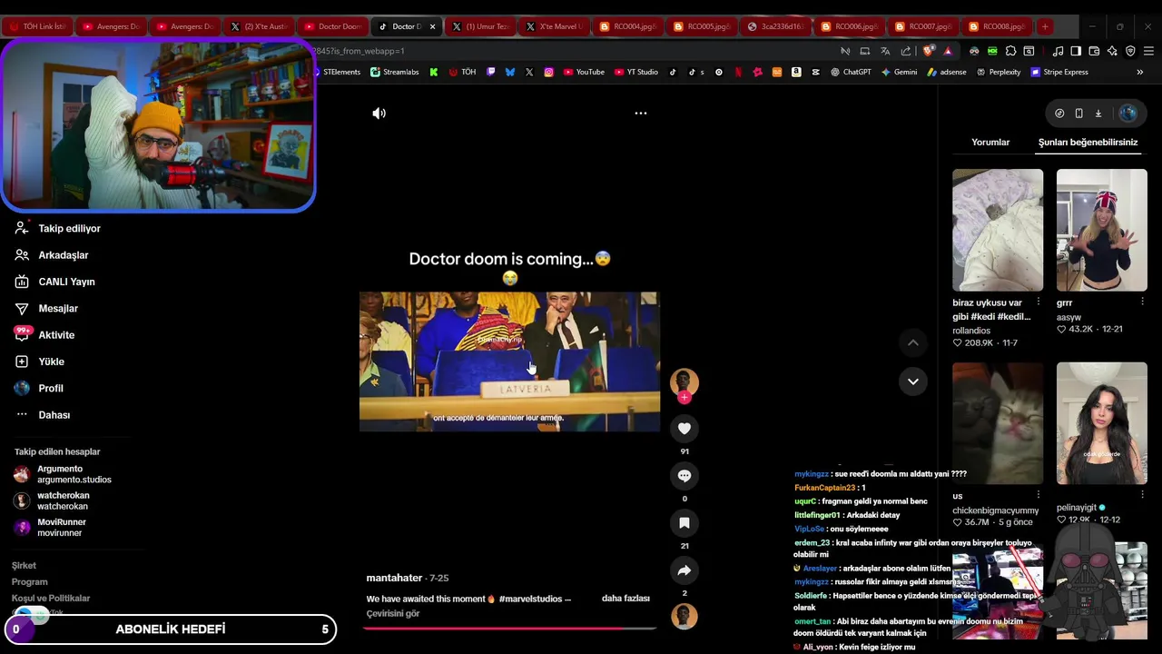Expand the Şirket footer section
Viewport: 1162px width, 654px height.
tap(24, 566)
